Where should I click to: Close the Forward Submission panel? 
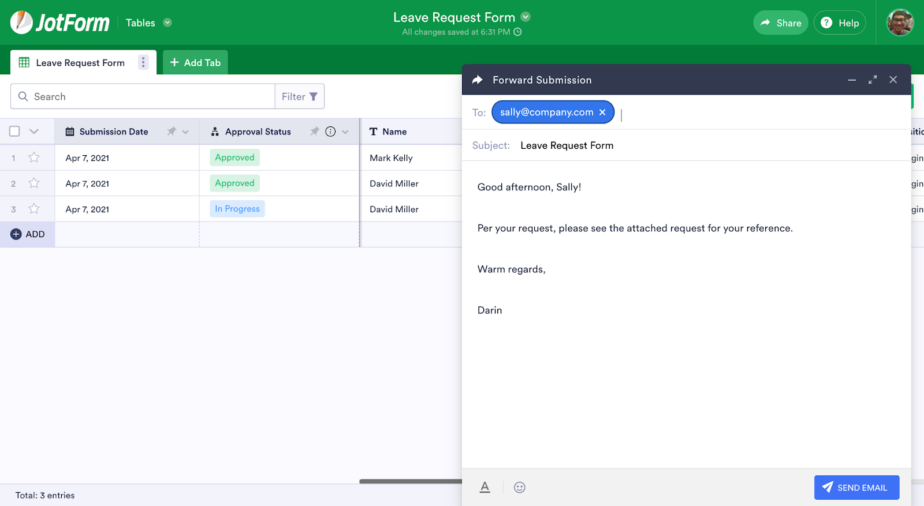(x=893, y=80)
